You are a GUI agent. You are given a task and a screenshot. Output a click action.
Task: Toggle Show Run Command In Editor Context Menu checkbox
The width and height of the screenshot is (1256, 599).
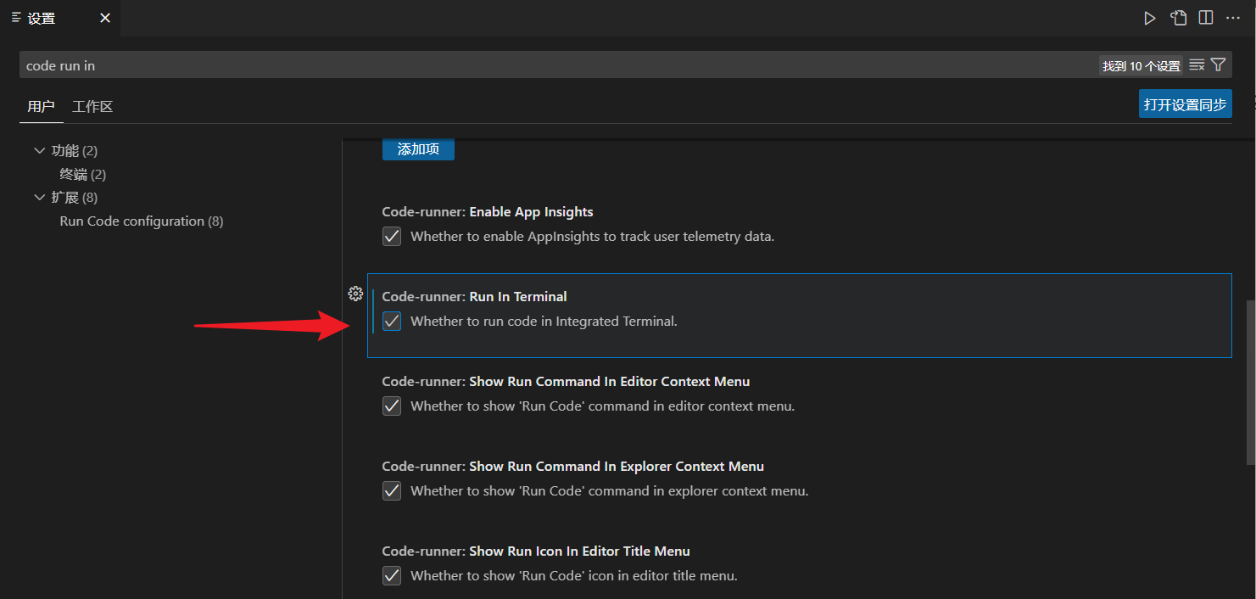pos(392,406)
